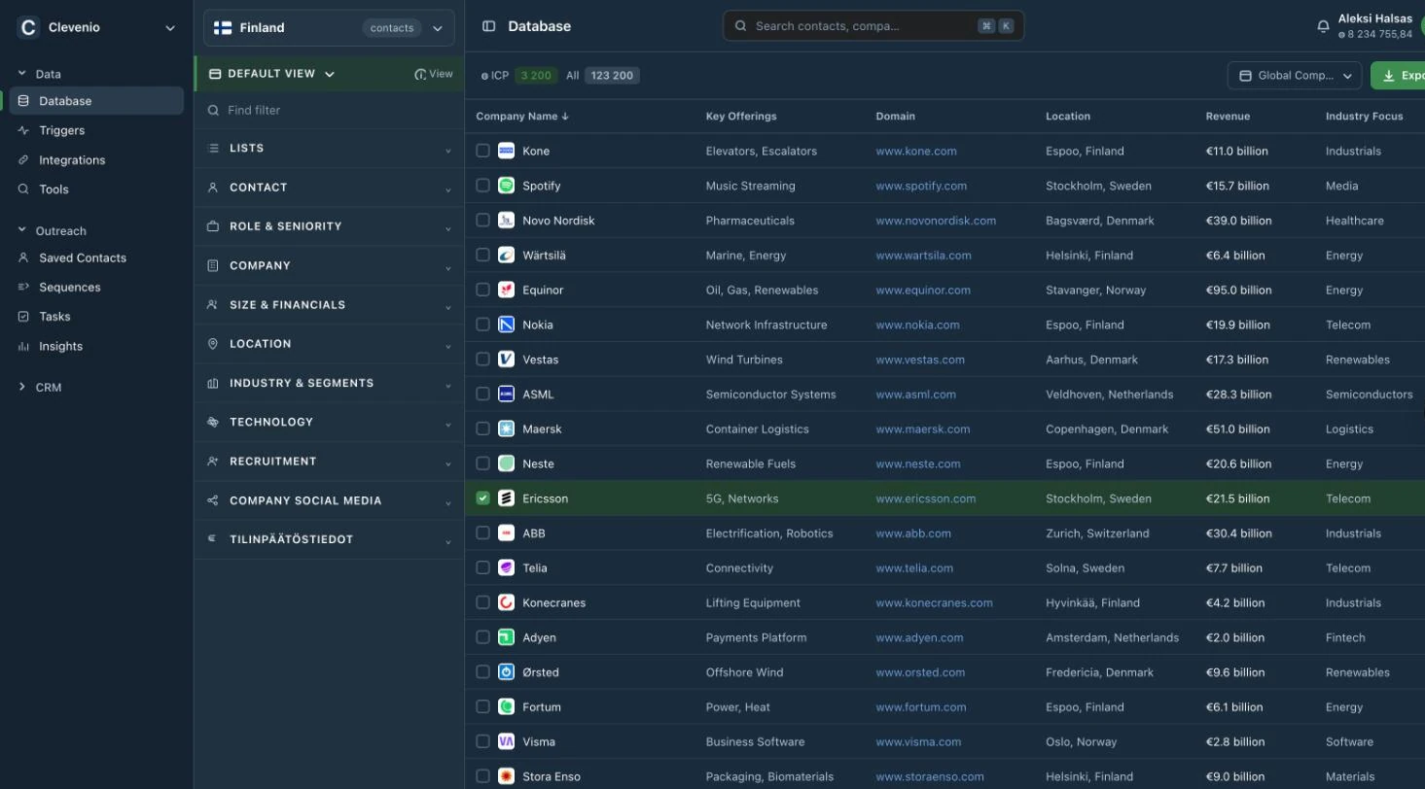Go to Triggers in the sidebar
The height and width of the screenshot is (789, 1425).
[96, 130]
